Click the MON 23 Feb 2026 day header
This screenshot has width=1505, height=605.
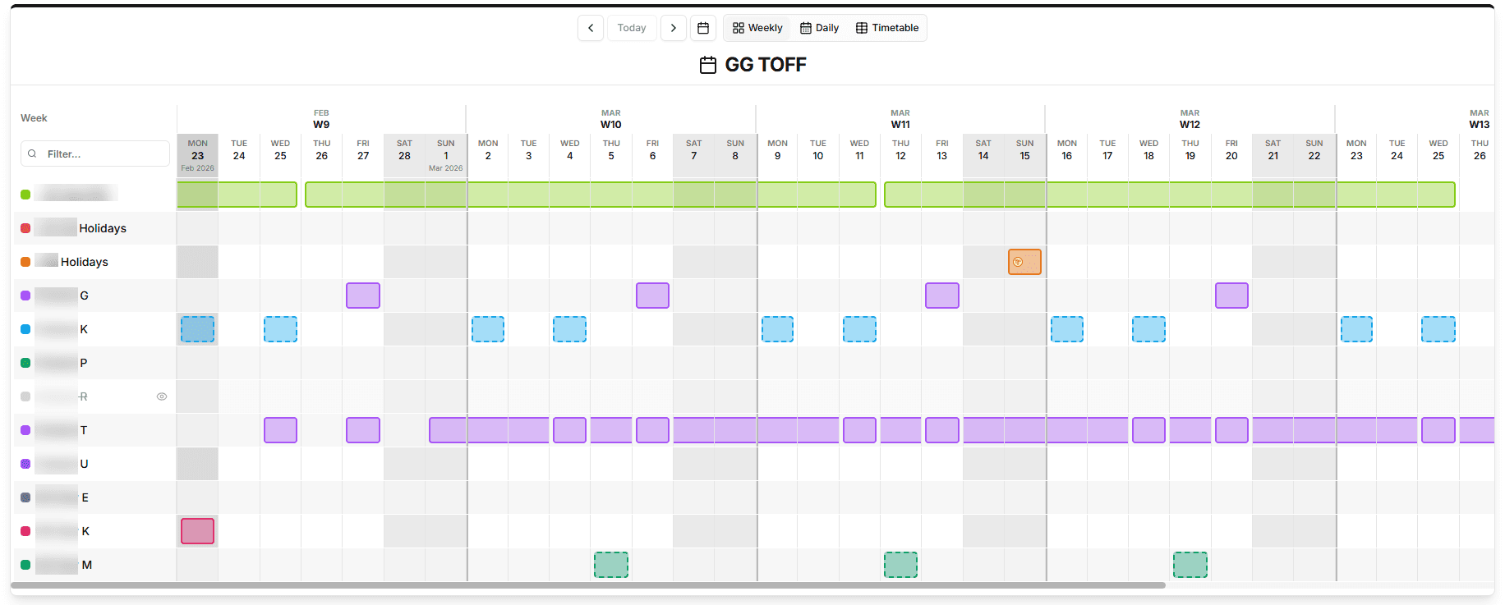tap(197, 155)
